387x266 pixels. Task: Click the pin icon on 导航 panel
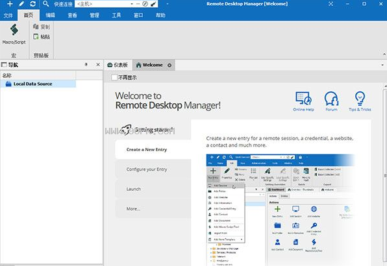tap(86, 65)
